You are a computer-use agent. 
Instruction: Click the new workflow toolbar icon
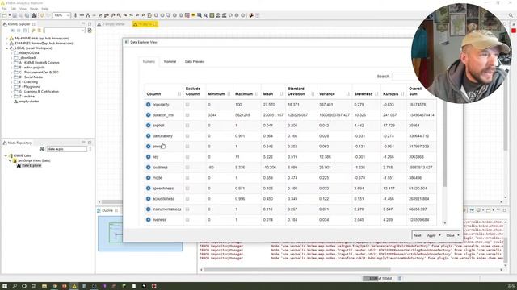(5, 15)
